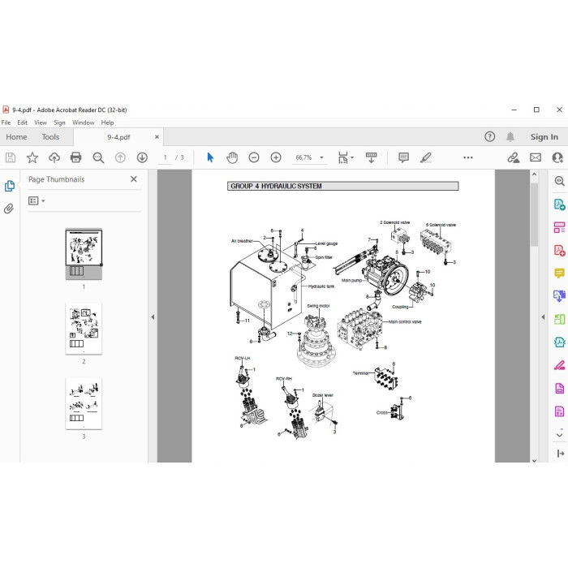Click the scrollbar down arrow
This screenshot has width=568, height=568.
click(x=534, y=460)
